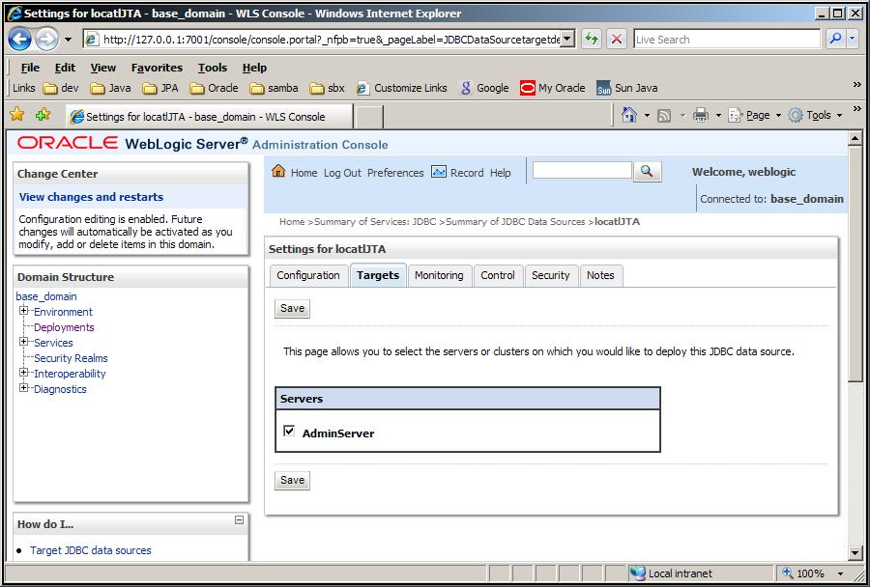Open the Oracle links folder
This screenshot has width=870, height=587.
(214, 88)
